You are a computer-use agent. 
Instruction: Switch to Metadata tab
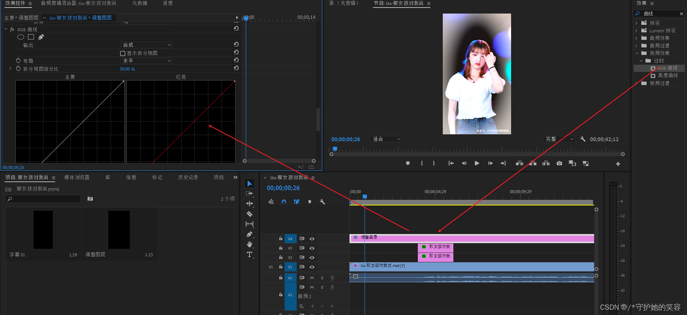(x=140, y=3)
